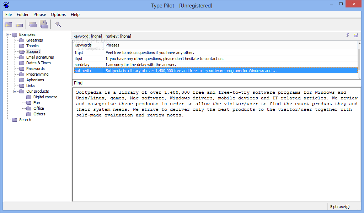
Task: Select the Others subfolder
Action: (39, 114)
